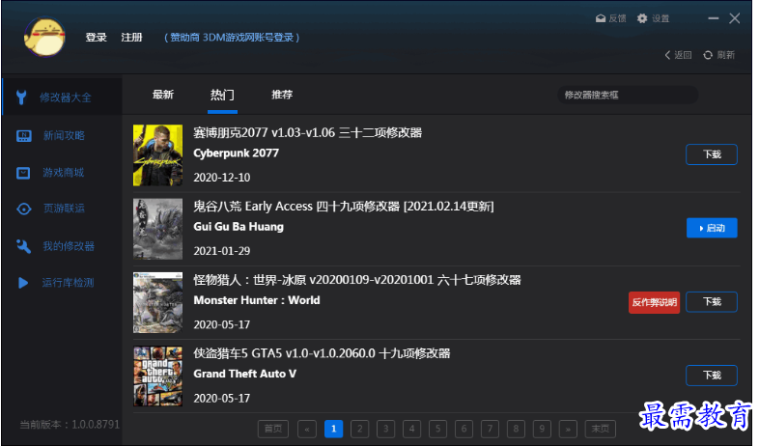Click the shop icon beside 游戏商城
759x446 pixels.
point(23,173)
